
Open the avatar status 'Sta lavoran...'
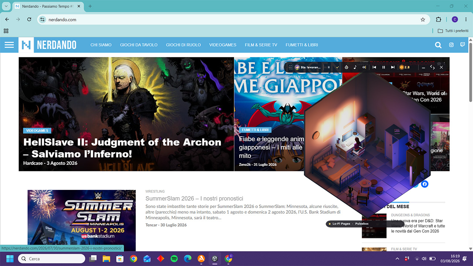pos(308,67)
